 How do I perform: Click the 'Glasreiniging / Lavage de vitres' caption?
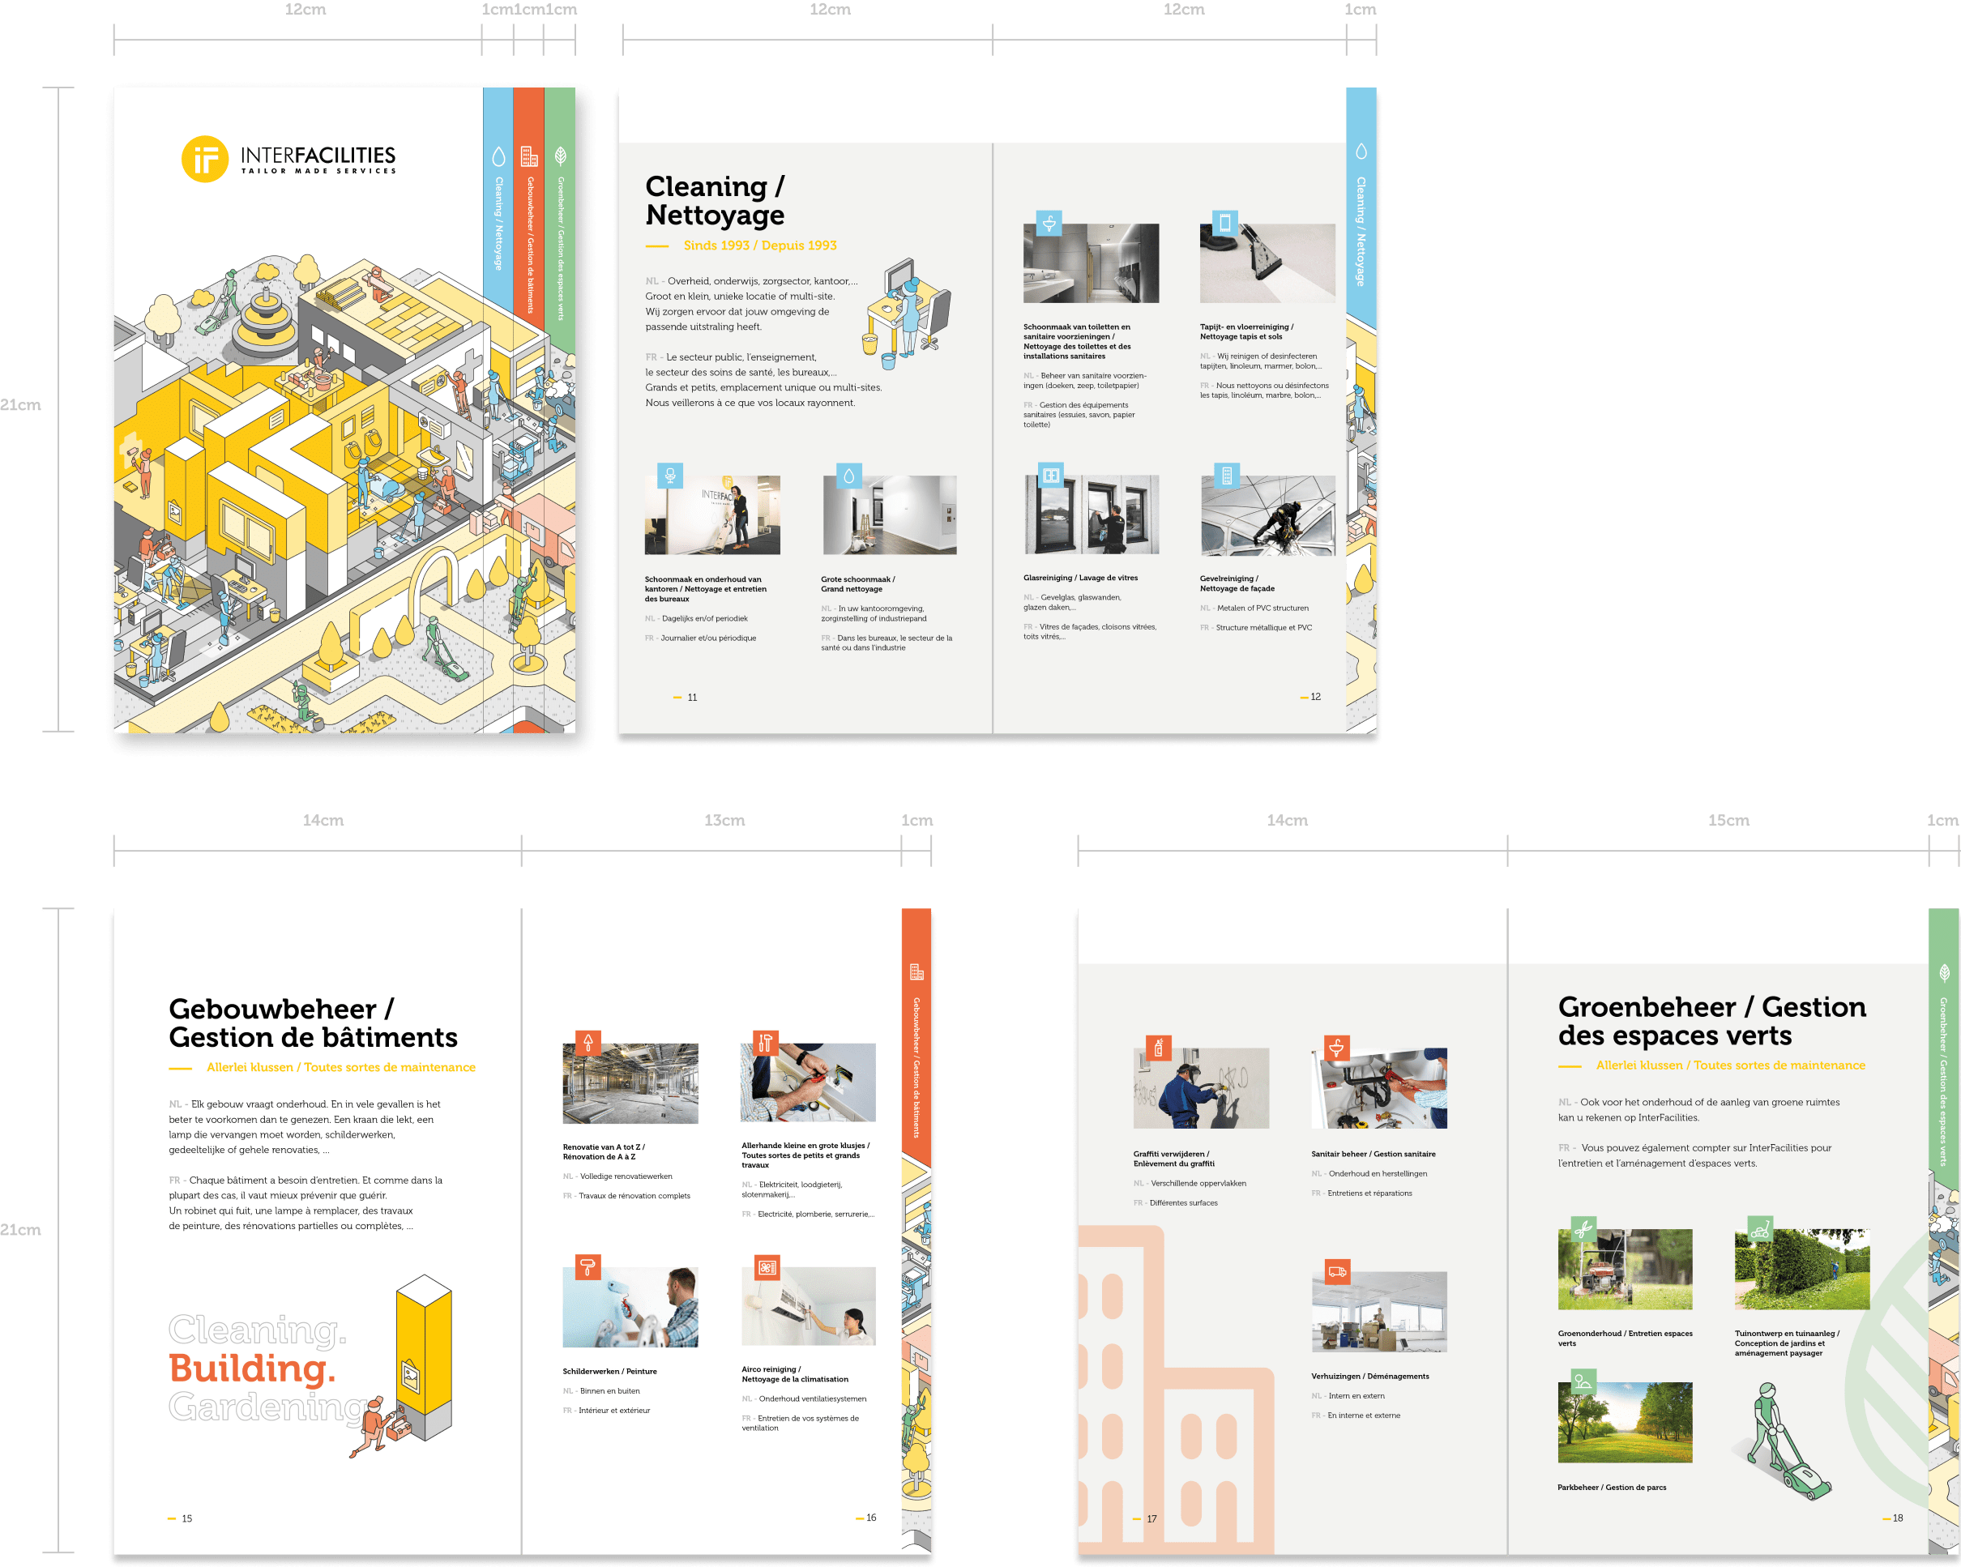[x=1079, y=578]
